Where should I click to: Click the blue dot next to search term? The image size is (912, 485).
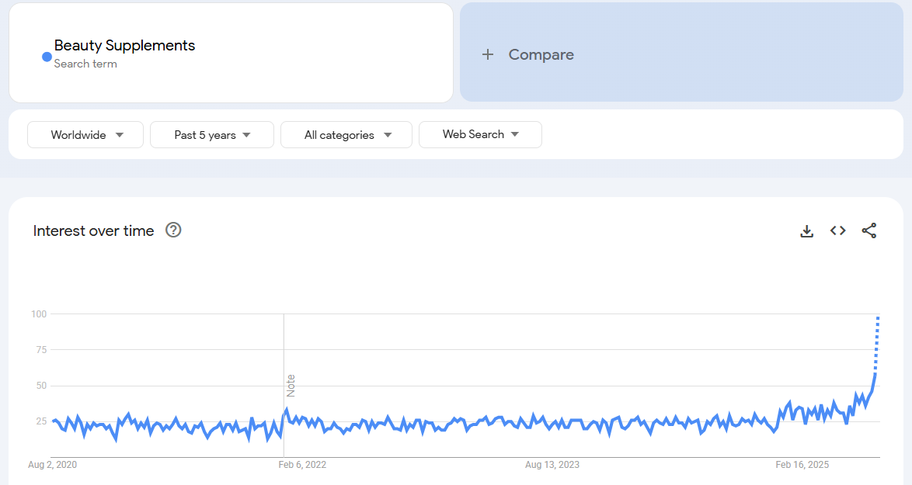[47, 57]
